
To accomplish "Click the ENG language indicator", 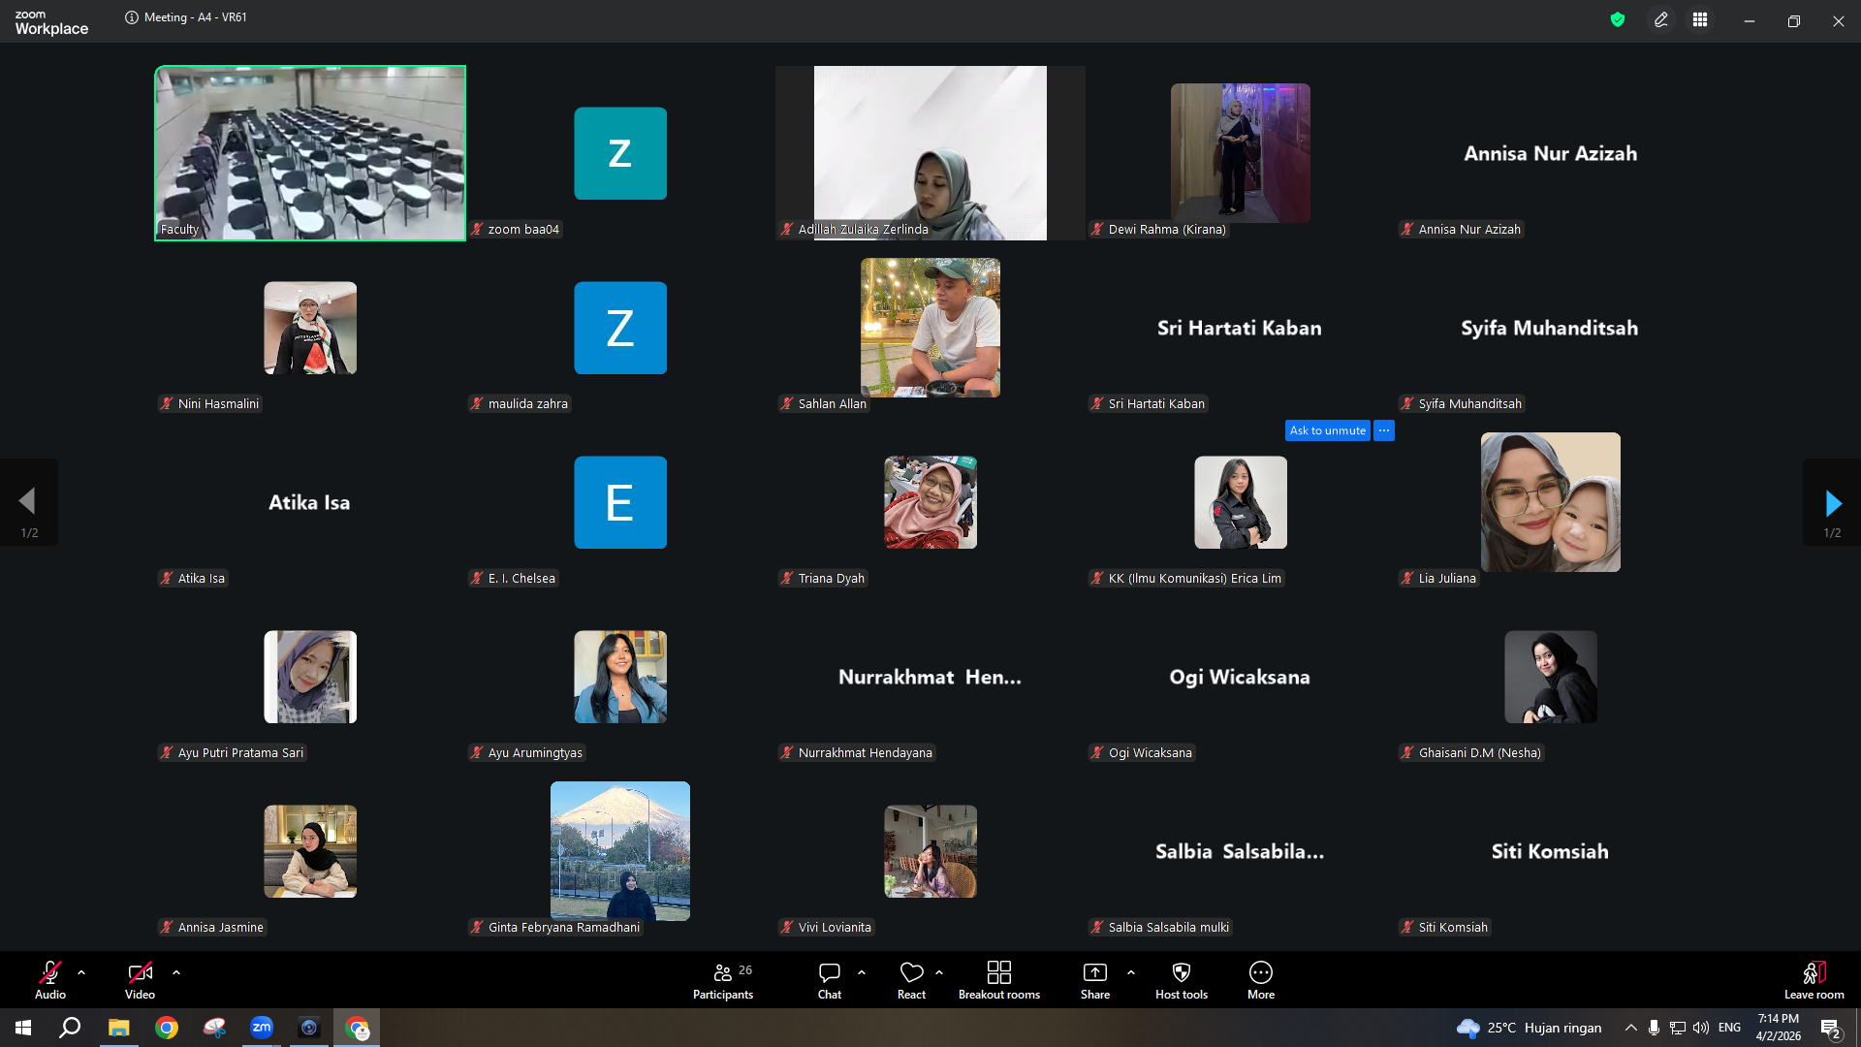I will [1729, 1028].
